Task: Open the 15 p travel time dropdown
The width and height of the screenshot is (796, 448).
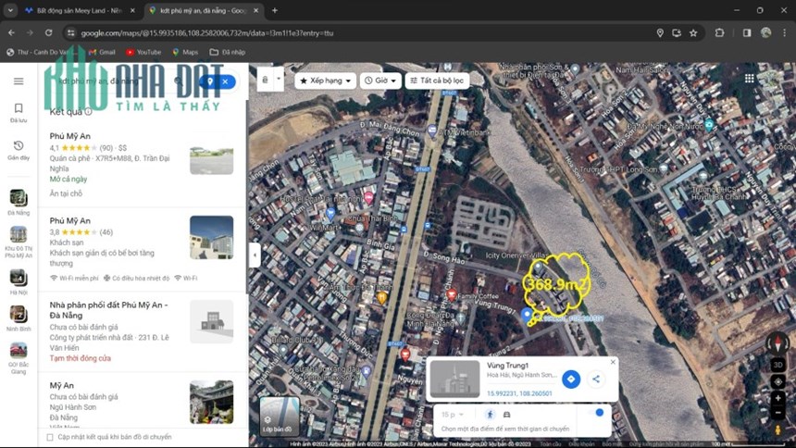Action: [452, 415]
